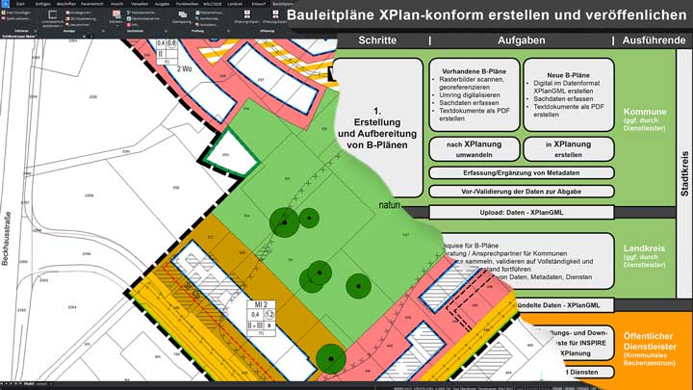Click the MI 2 zoning label on the map

pos(261,304)
